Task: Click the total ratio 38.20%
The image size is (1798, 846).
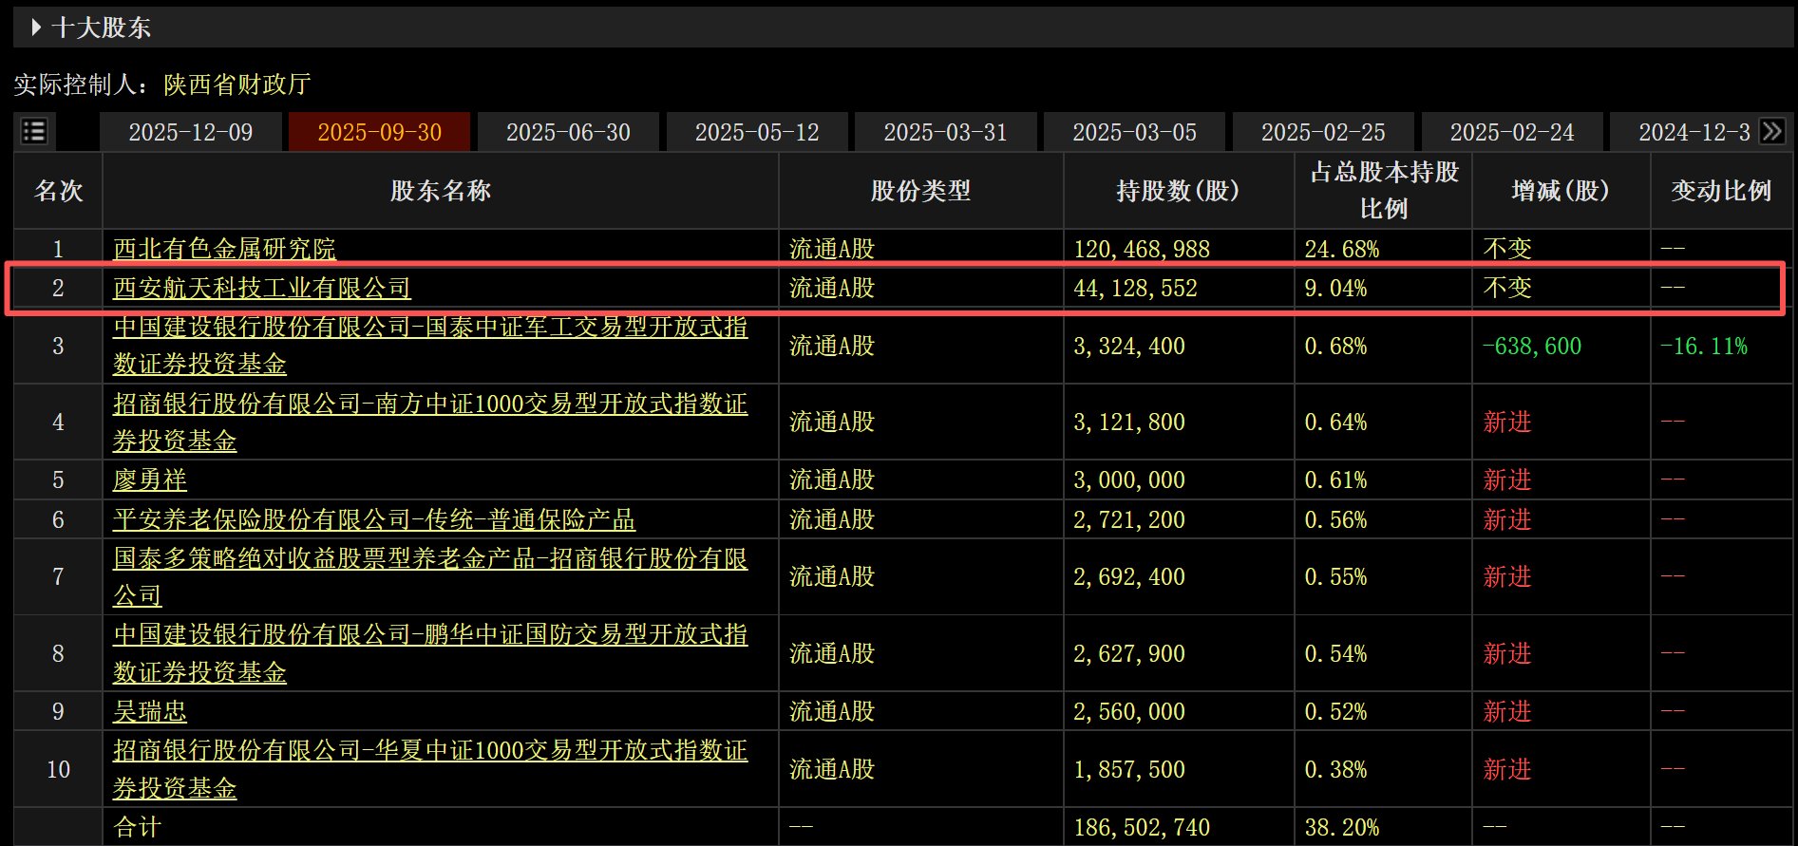Action: (1342, 827)
